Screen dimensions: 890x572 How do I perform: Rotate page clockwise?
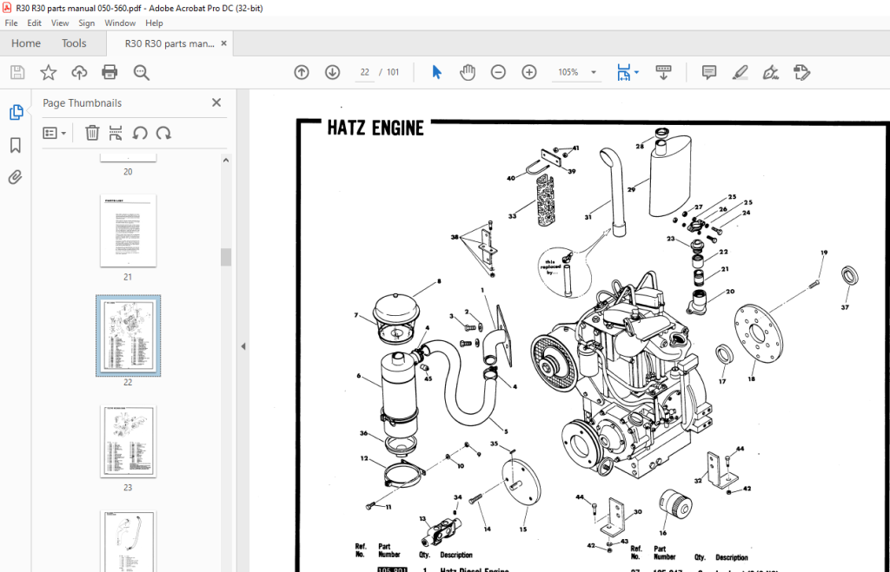pyautogui.click(x=163, y=133)
